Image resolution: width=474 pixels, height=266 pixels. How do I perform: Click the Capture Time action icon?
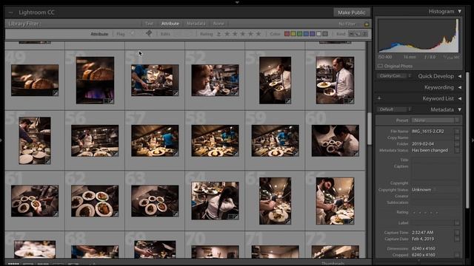click(457, 233)
